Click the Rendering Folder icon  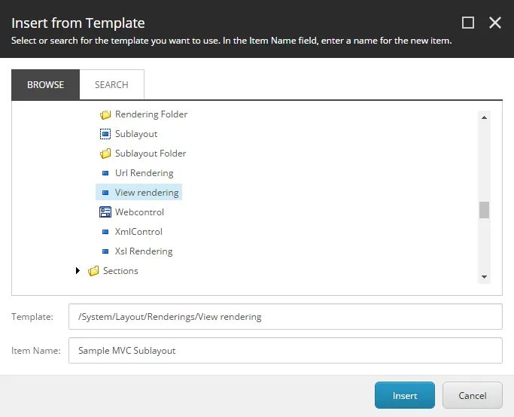tap(105, 114)
